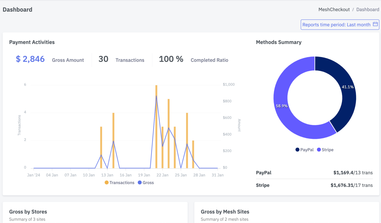Click the $ 2,846 Gross Amount figure

(30, 59)
